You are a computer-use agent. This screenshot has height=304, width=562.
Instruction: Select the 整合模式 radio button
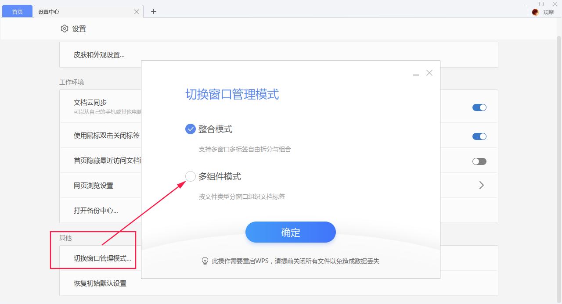tap(190, 129)
